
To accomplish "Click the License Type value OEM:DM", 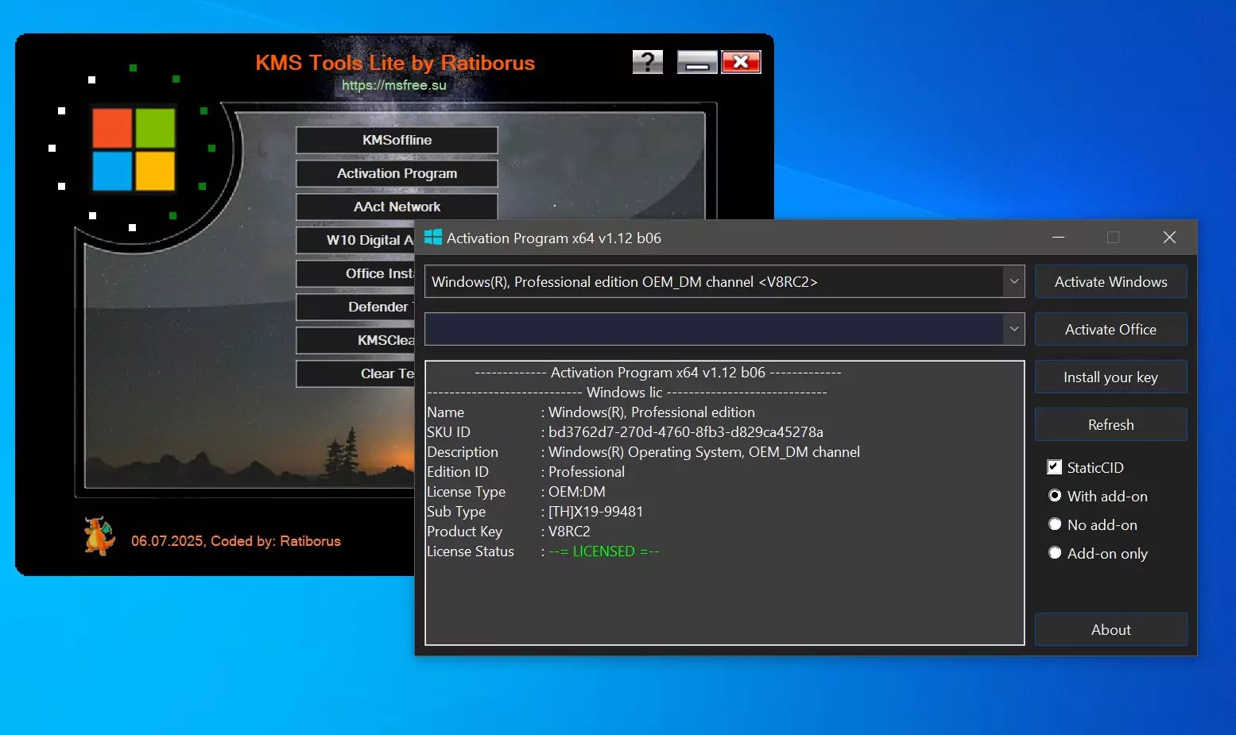I will (x=576, y=492).
